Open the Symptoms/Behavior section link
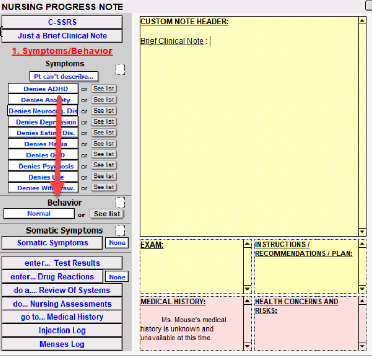The height and width of the screenshot is (356, 372). pos(62,51)
